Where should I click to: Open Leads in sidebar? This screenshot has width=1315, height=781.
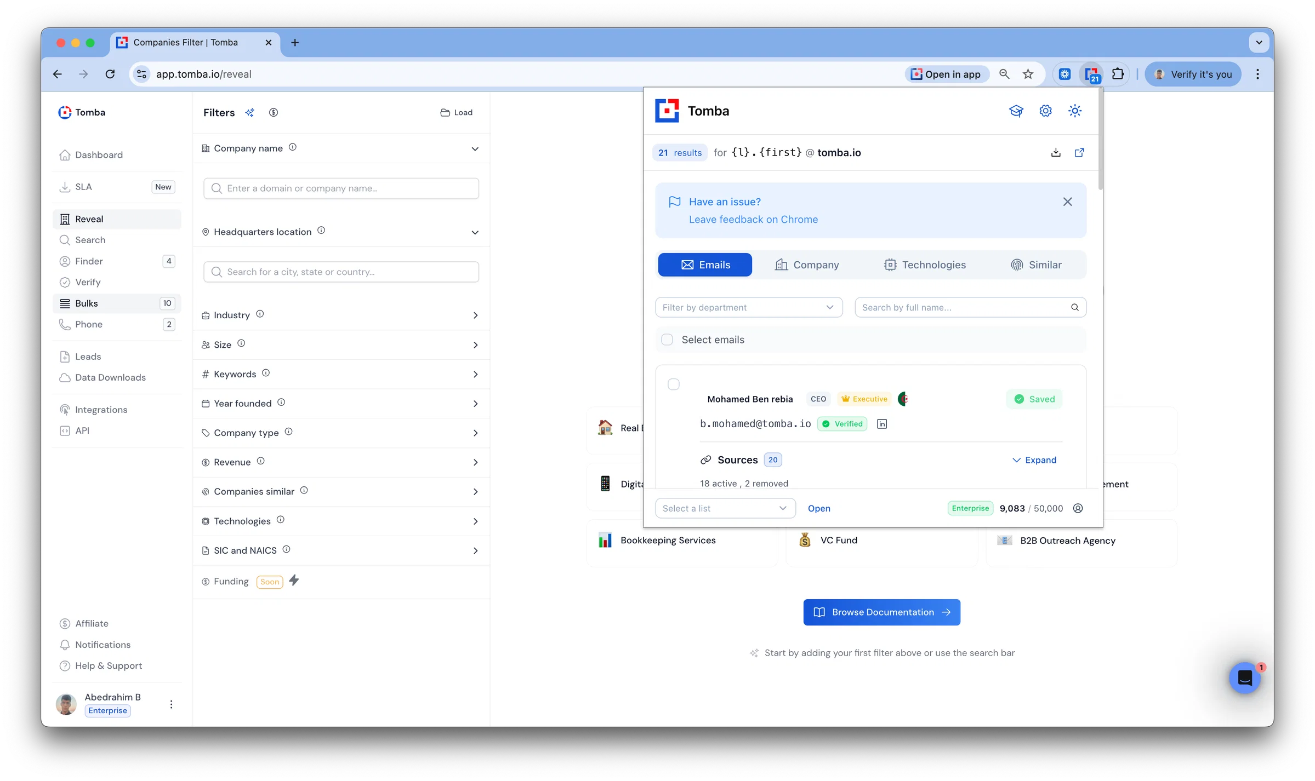coord(117,357)
